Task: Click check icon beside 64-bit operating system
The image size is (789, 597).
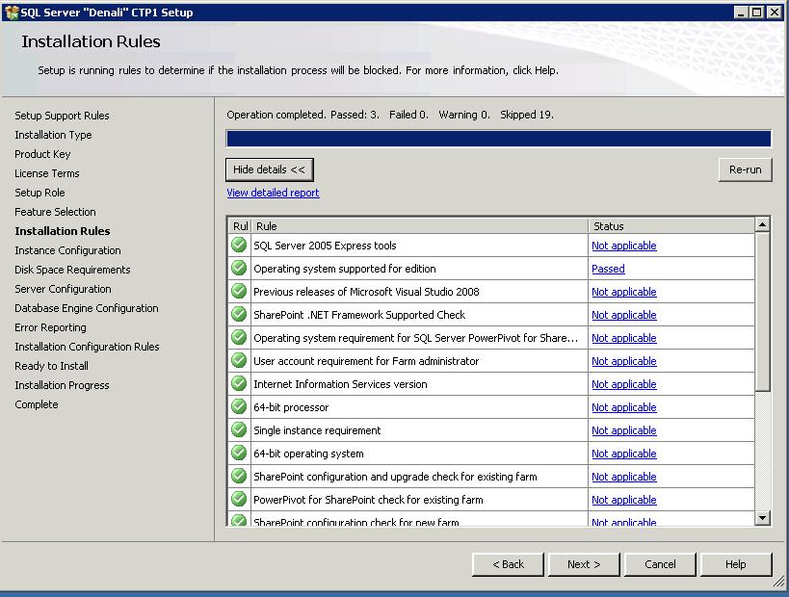Action: click(x=239, y=454)
